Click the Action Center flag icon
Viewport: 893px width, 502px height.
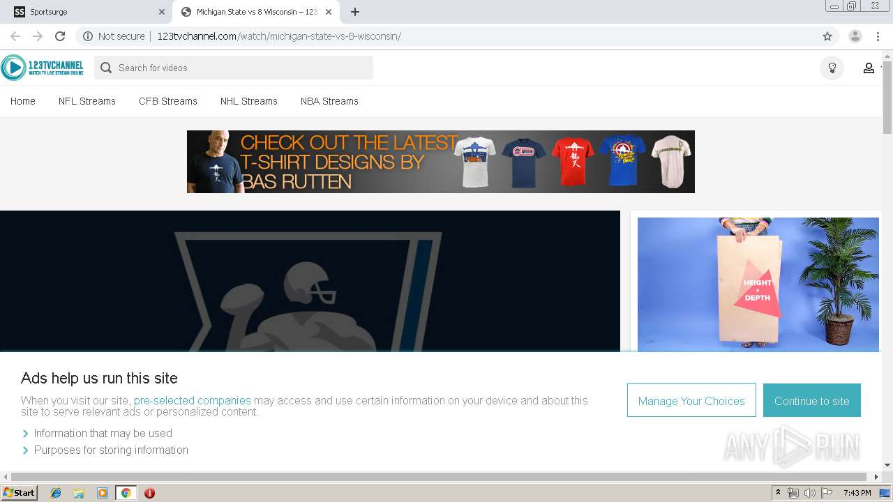pyautogui.click(x=827, y=493)
